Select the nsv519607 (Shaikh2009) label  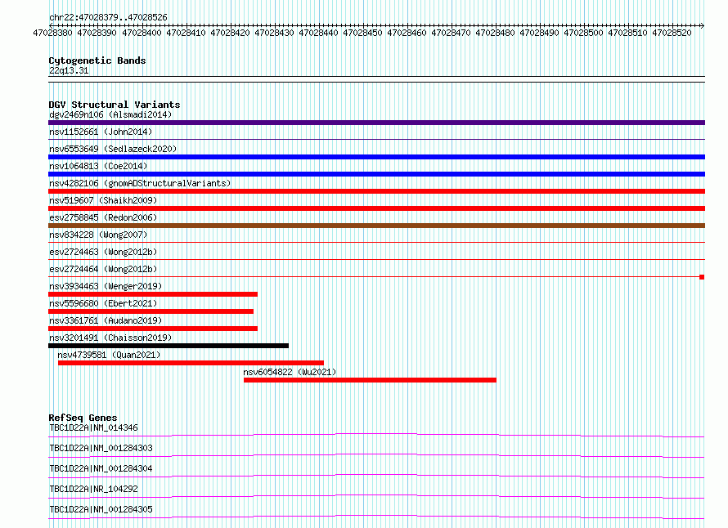103,200
